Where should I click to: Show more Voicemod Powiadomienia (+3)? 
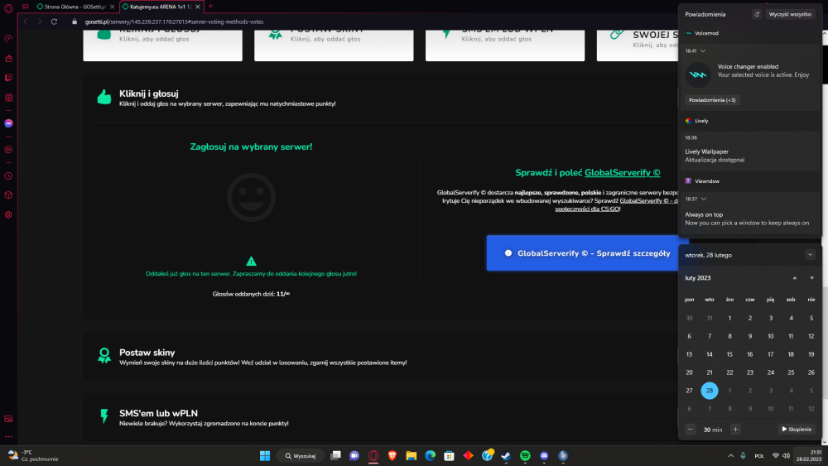pos(712,100)
